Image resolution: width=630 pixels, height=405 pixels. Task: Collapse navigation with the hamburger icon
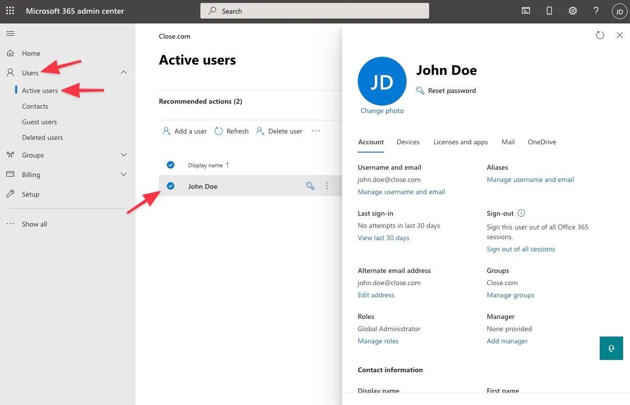(10, 33)
